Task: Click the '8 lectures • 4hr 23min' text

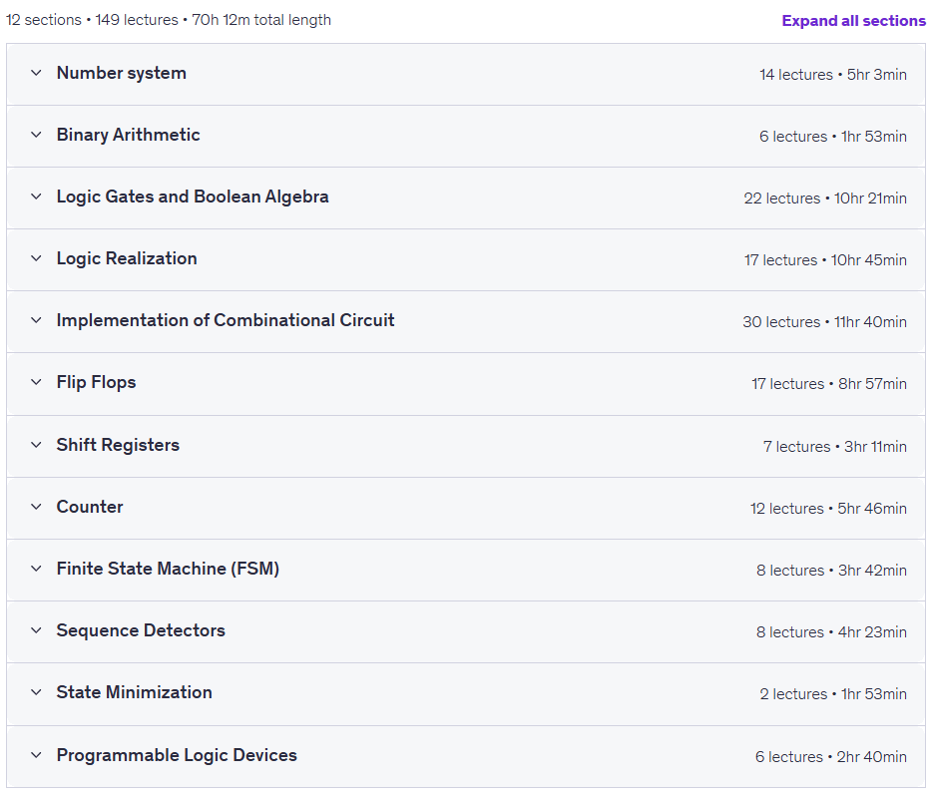Action: click(x=831, y=632)
